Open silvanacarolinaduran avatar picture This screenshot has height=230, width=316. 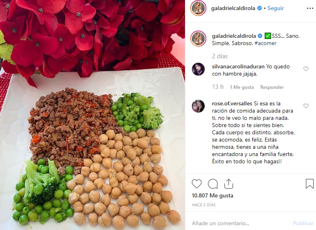point(198,69)
